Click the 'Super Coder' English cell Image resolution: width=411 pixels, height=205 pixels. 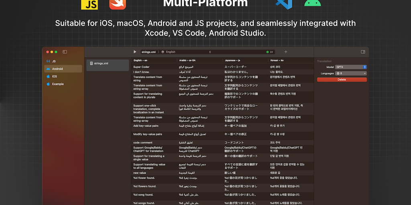tap(141, 67)
